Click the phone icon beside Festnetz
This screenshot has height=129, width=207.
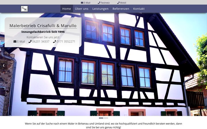99,3
